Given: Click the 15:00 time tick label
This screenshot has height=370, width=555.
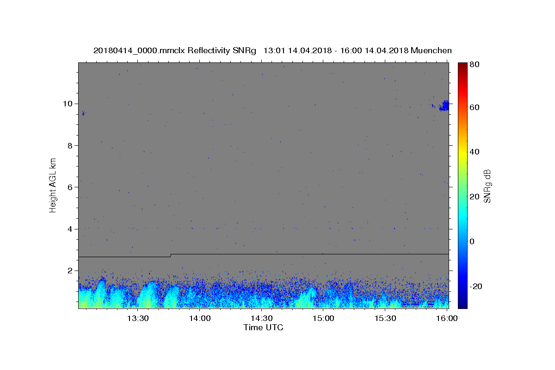Looking at the screenshot, I should tap(323, 318).
